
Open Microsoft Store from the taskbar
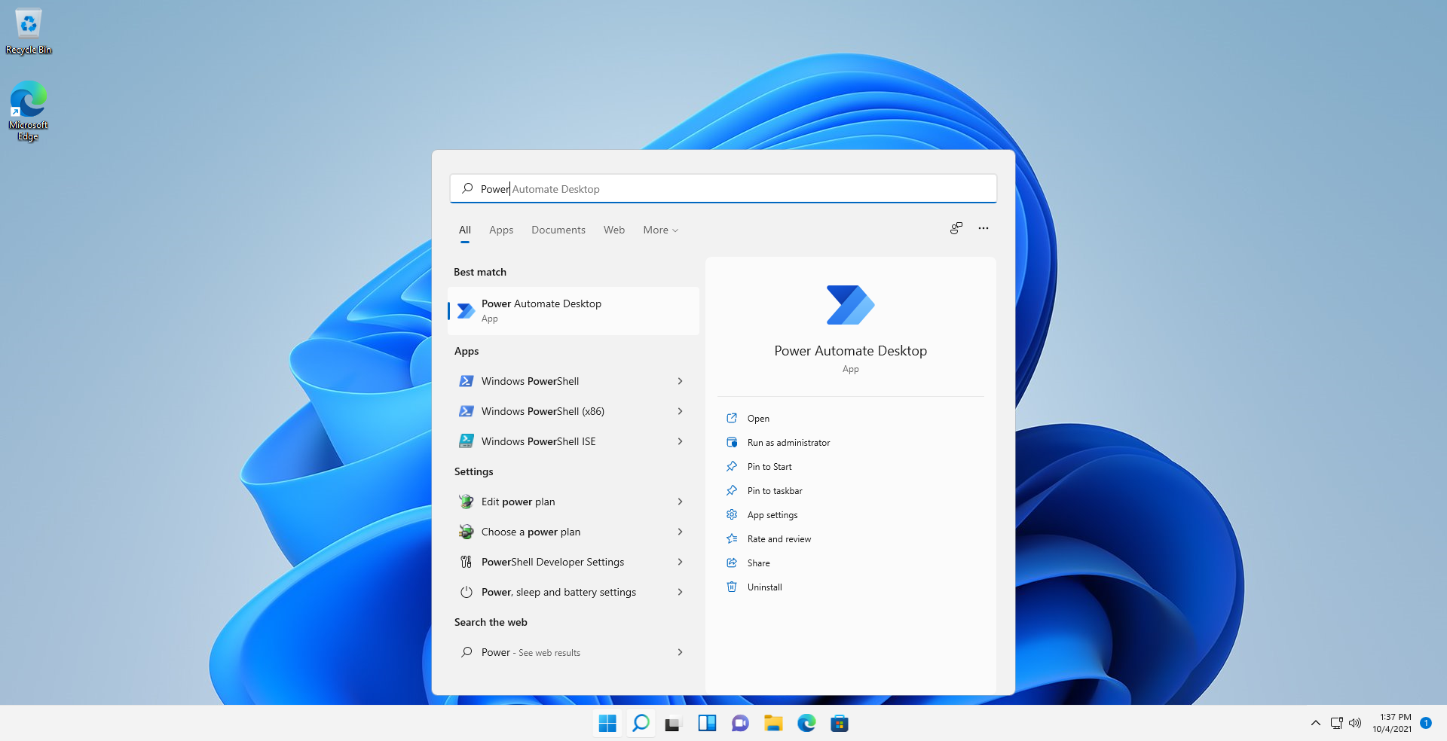coord(840,723)
